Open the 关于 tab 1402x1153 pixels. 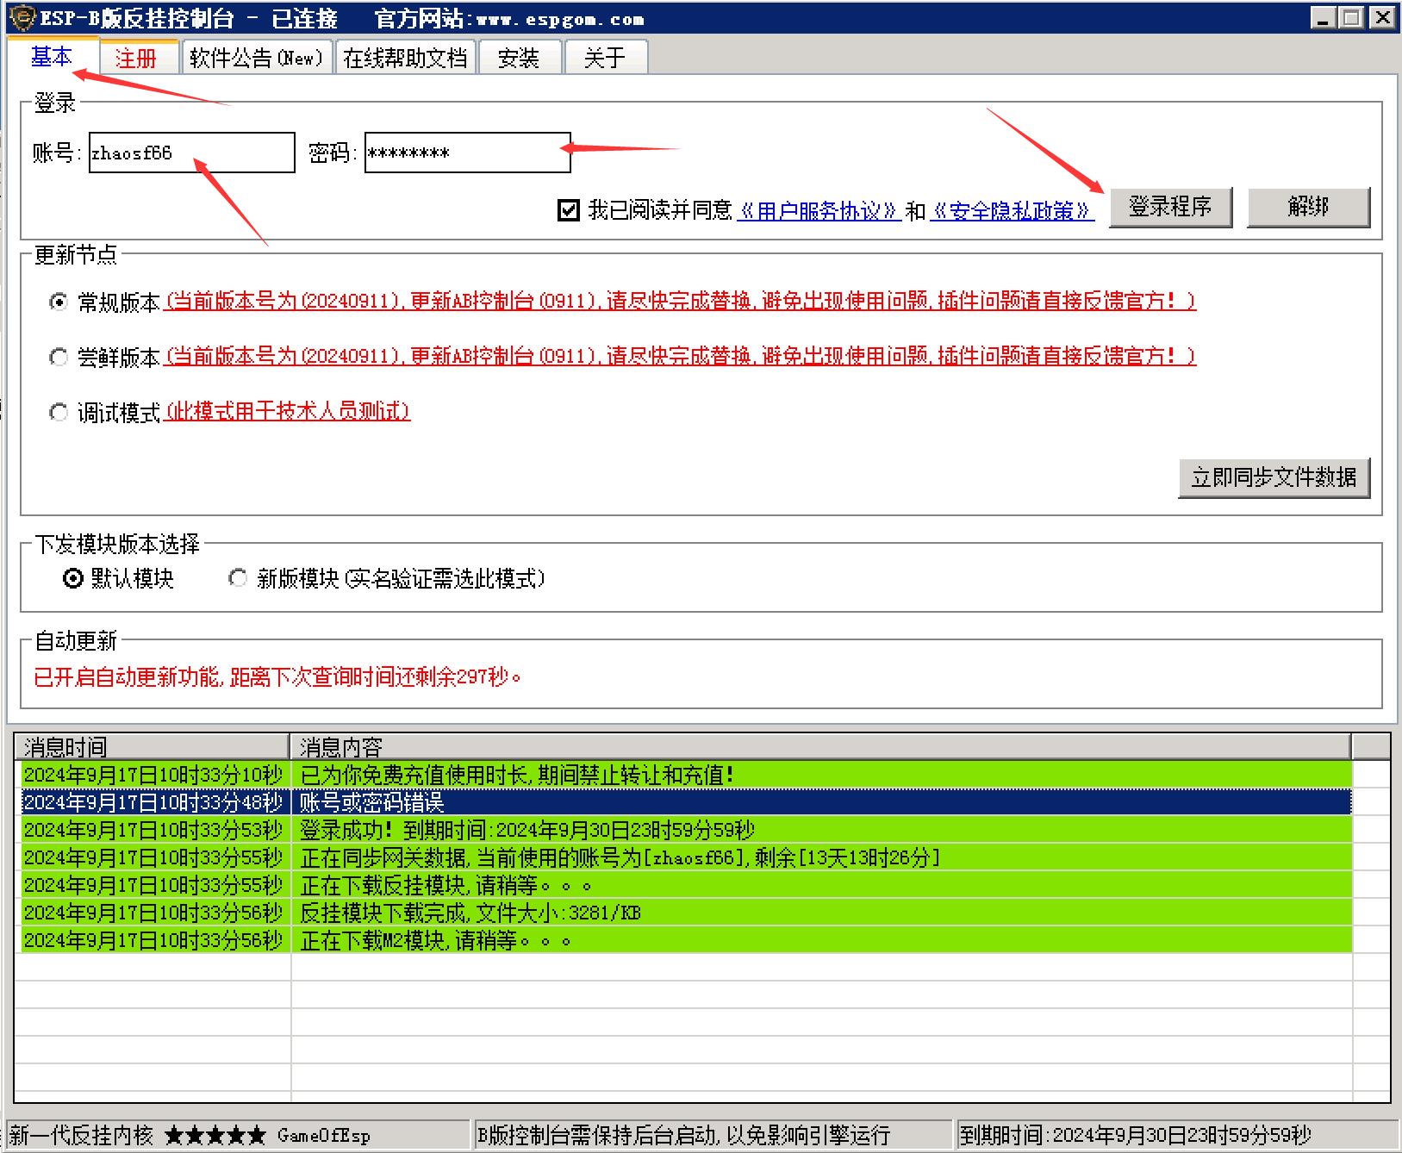tap(605, 59)
